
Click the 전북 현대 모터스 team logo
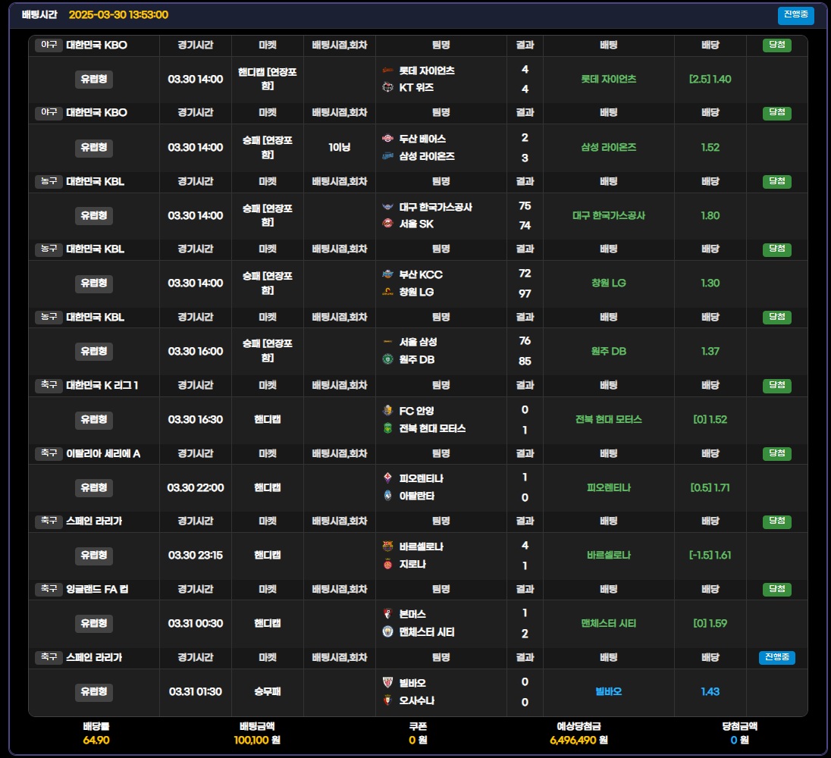(388, 428)
